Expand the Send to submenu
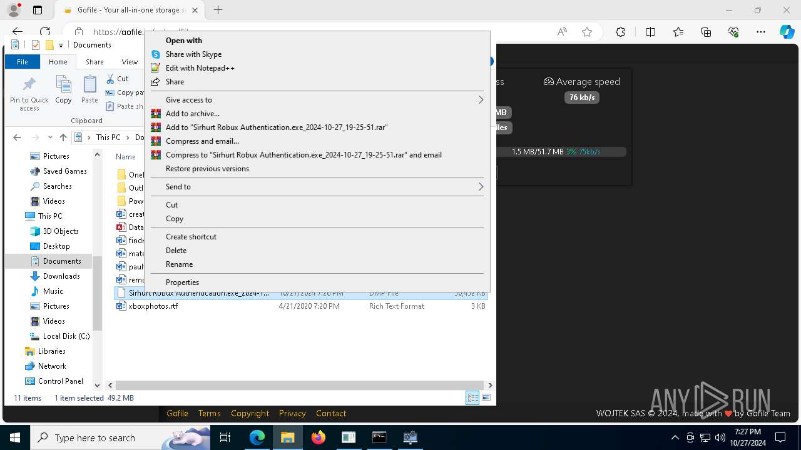Screen dimensions: 801x450 coord(317,187)
